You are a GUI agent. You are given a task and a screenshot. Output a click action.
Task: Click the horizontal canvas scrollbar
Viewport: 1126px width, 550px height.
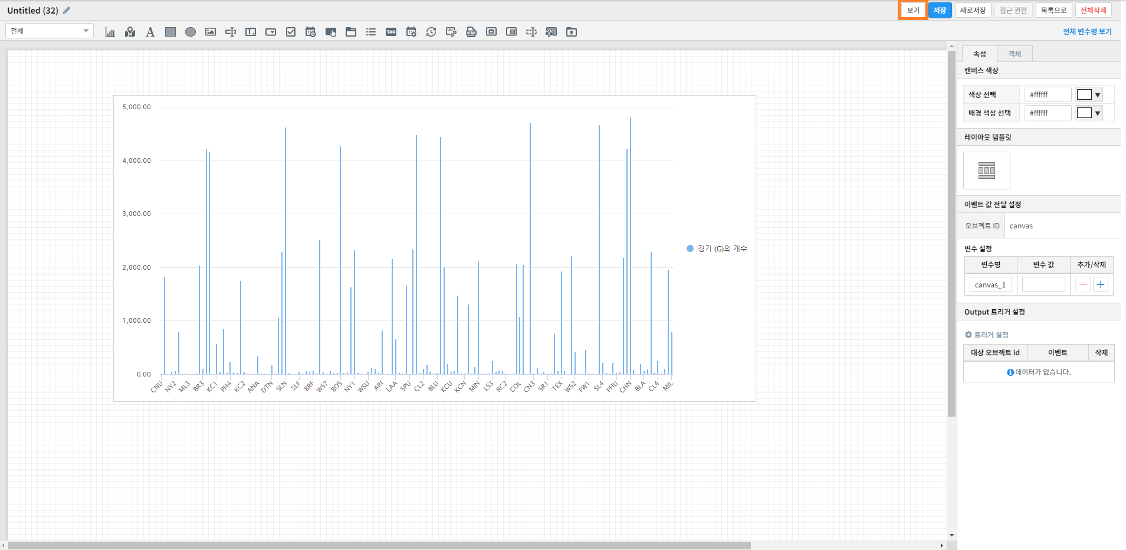[379, 546]
